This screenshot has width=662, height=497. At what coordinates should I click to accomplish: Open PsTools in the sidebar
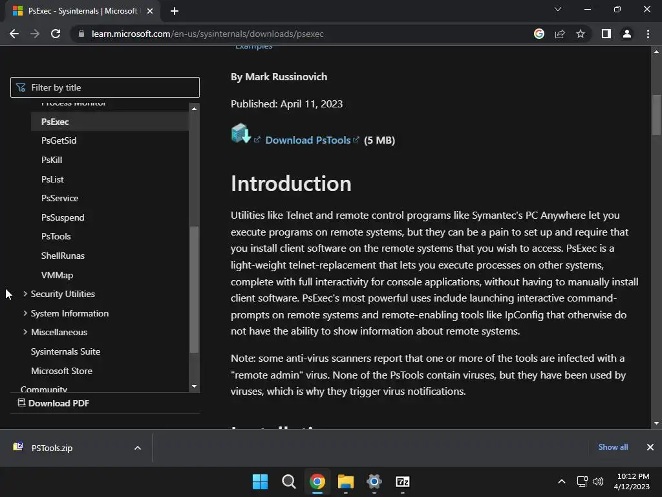56,237
